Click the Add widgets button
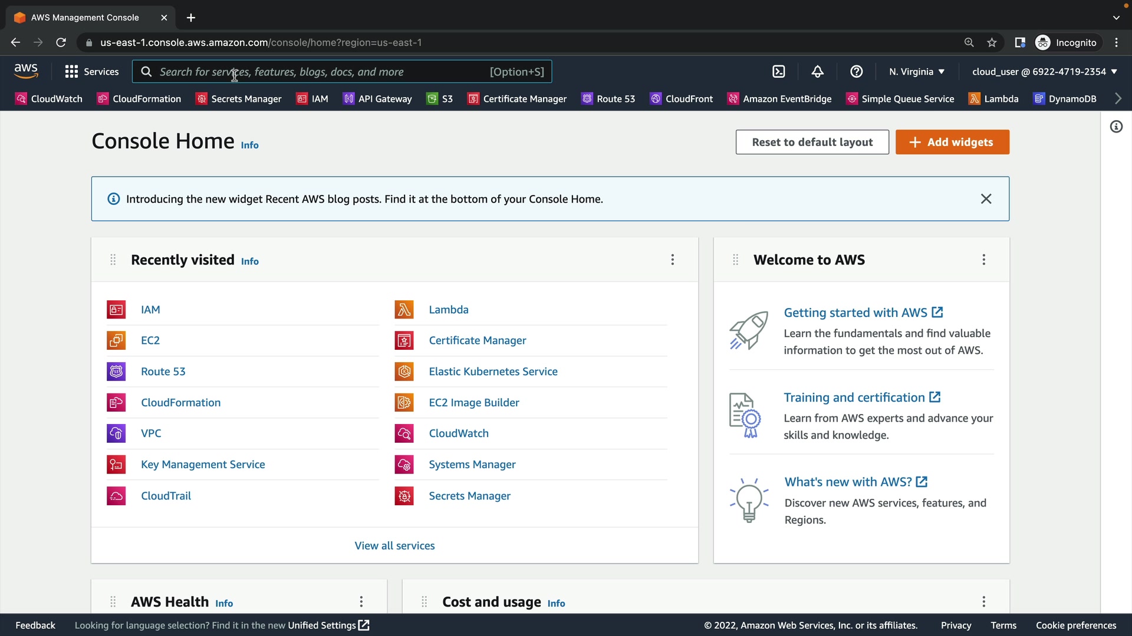 952,142
